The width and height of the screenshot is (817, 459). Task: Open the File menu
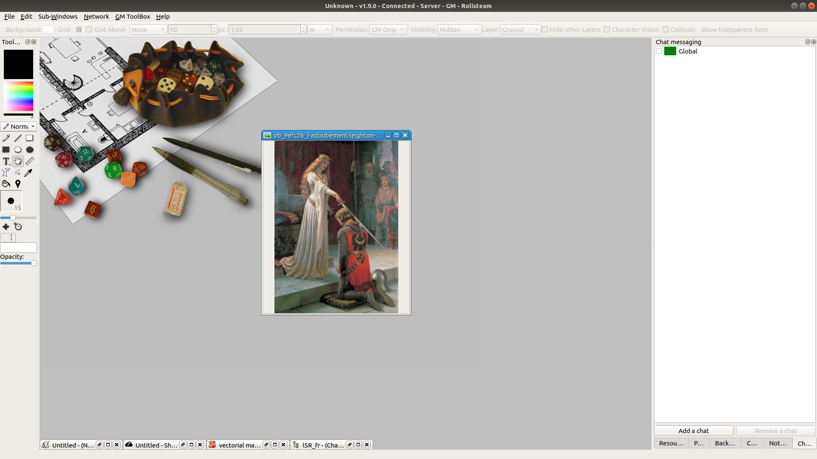click(9, 17)
